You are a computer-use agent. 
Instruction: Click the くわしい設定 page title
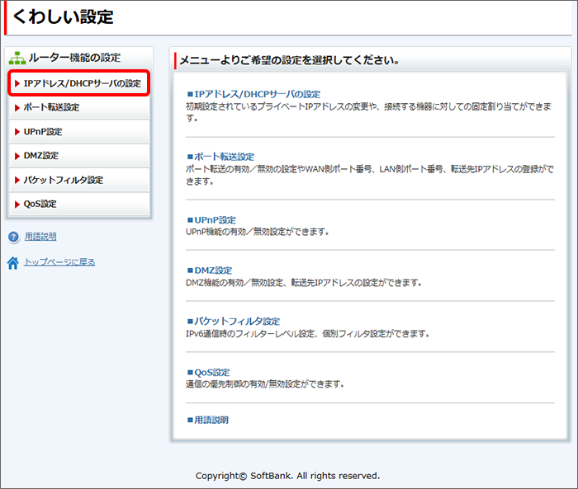[63, 17]
